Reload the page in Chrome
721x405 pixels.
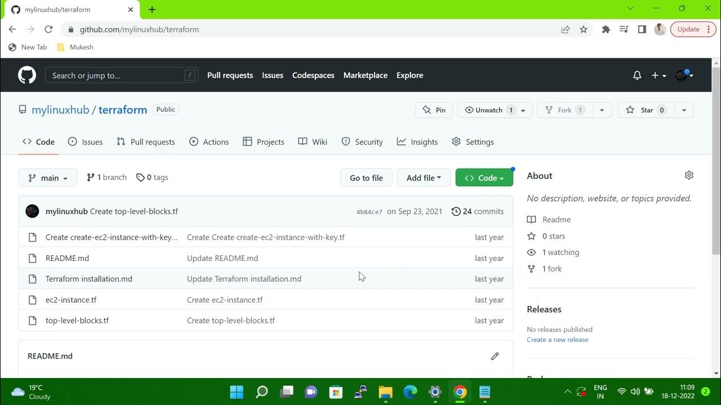pyautogui.click(x=48, y=29)
